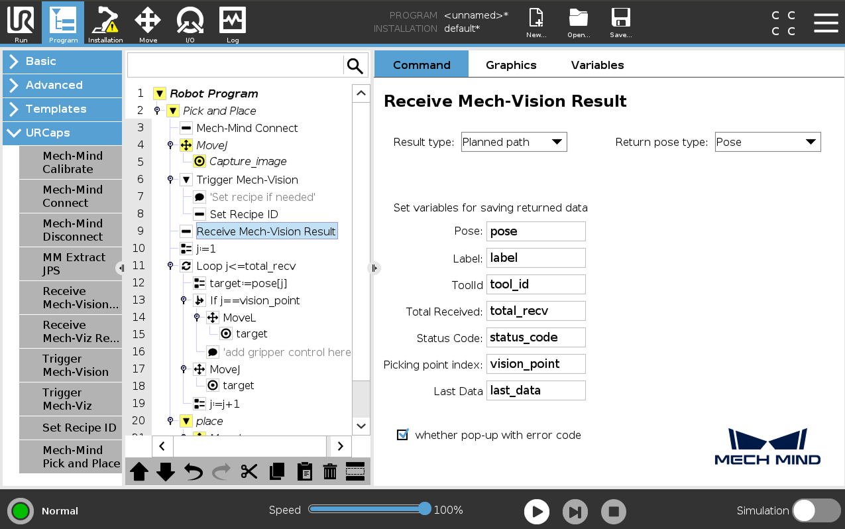845x529 pixels.
Task: Expand the Templates section in sidebar
Action: point(62,109)
